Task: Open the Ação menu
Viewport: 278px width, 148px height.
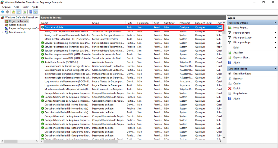Action: (17, 7)
